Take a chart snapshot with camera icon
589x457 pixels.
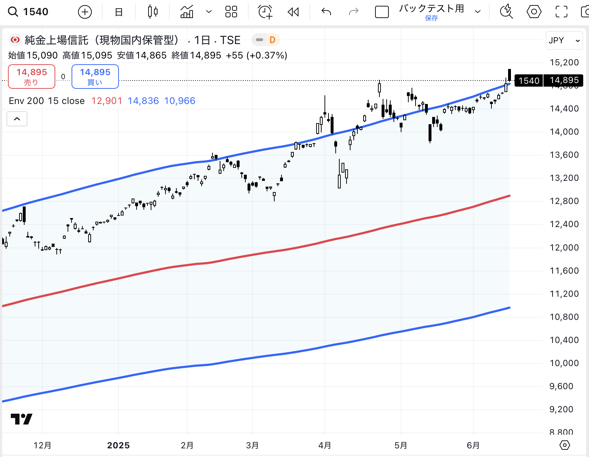pyautogui.click(x=585, y=12)
